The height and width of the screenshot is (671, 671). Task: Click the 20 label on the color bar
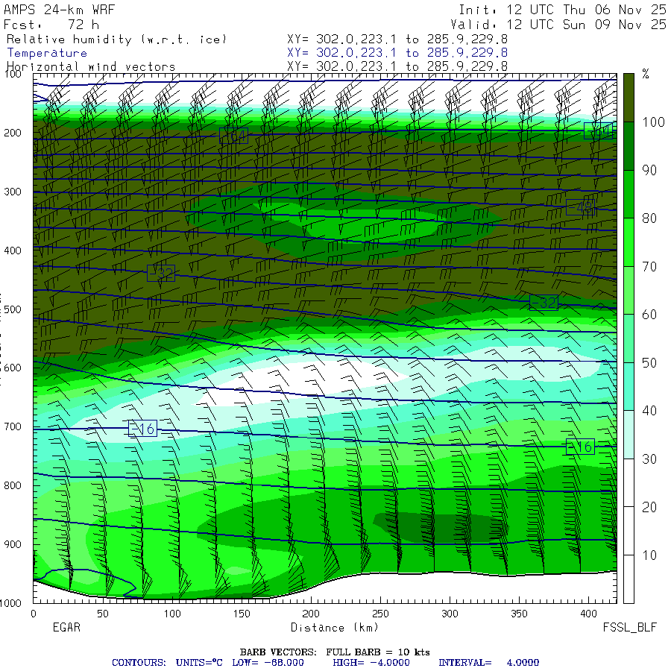point(649,507)
